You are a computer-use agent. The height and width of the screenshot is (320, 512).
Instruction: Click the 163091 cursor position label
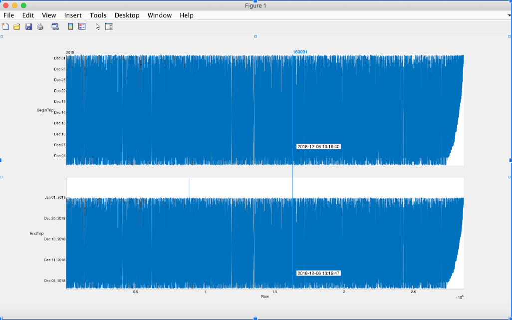300,52
